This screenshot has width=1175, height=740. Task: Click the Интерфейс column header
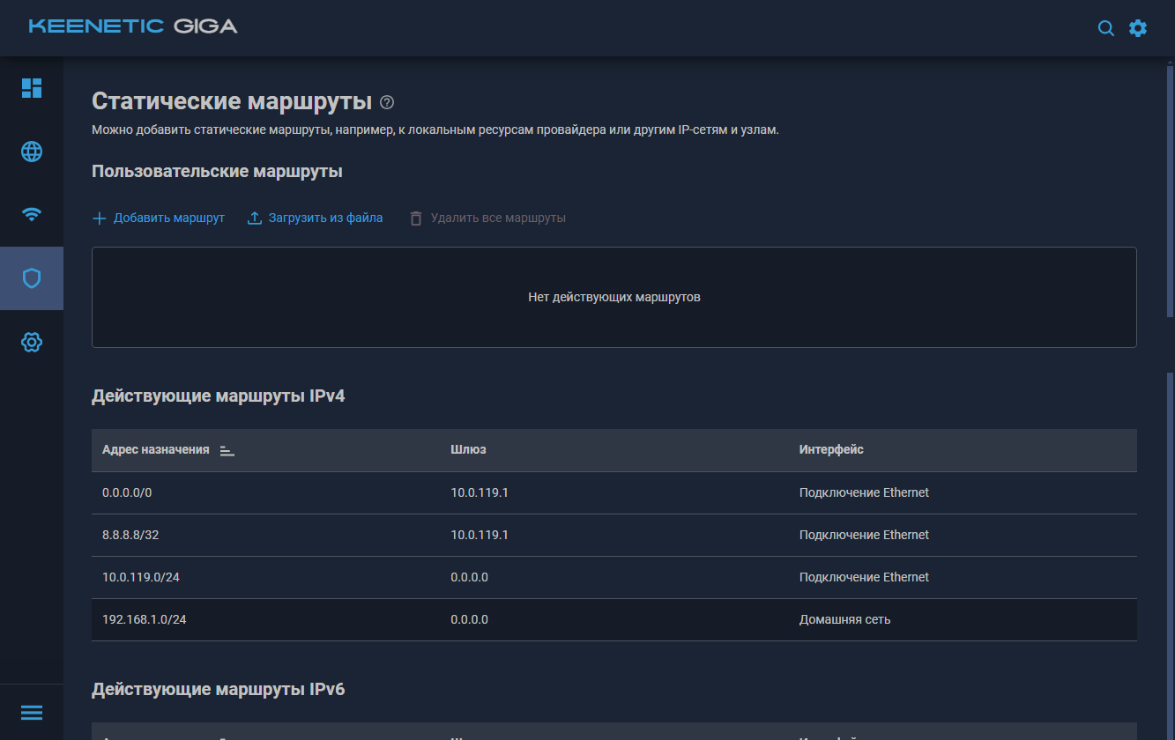point(831,450)
